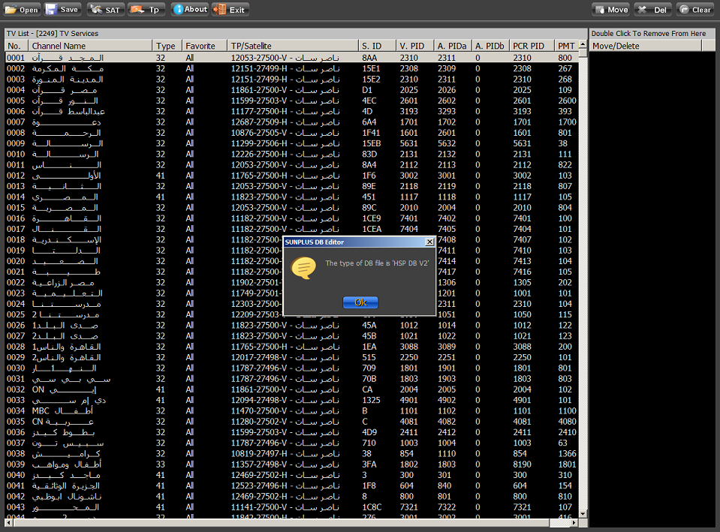Click PMT value 1366
The image size is (720, 532).
pos(567,453)
